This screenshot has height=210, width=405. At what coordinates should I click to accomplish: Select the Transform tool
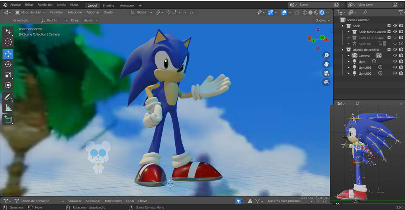8,85
